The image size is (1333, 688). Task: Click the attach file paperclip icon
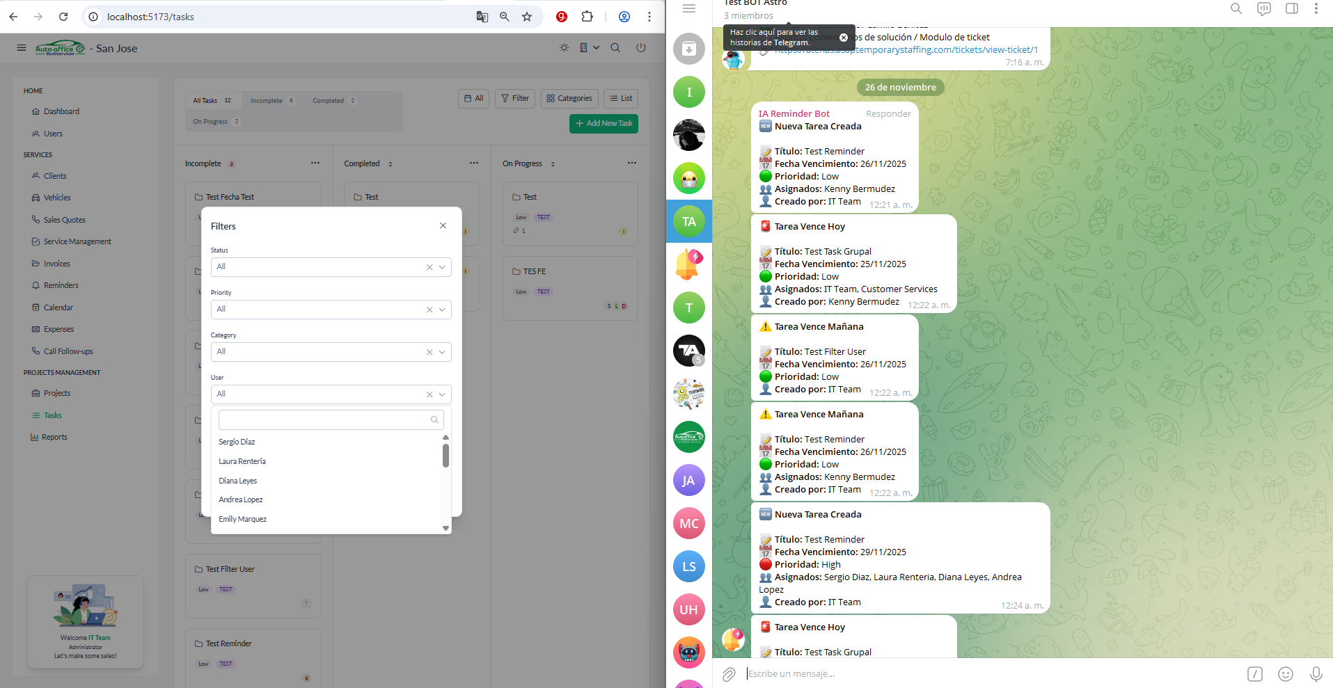pos(729,673)
